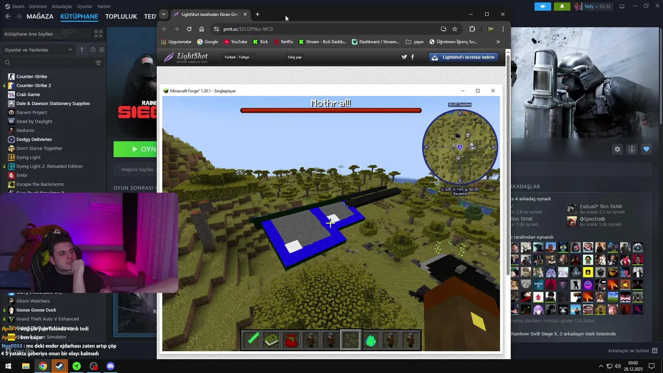This screenshot has width=663, height=373.
Task: Open Görünüm menu in Steam
Action: coord(38,6)
